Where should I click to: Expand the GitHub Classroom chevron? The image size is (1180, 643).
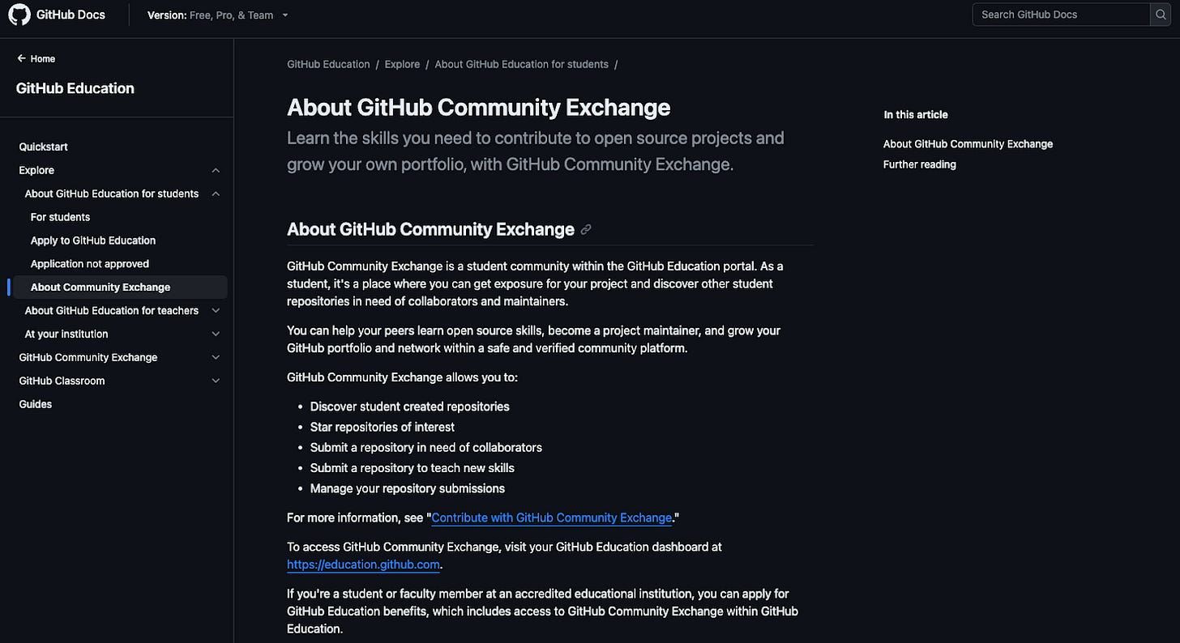click(216, 381)
